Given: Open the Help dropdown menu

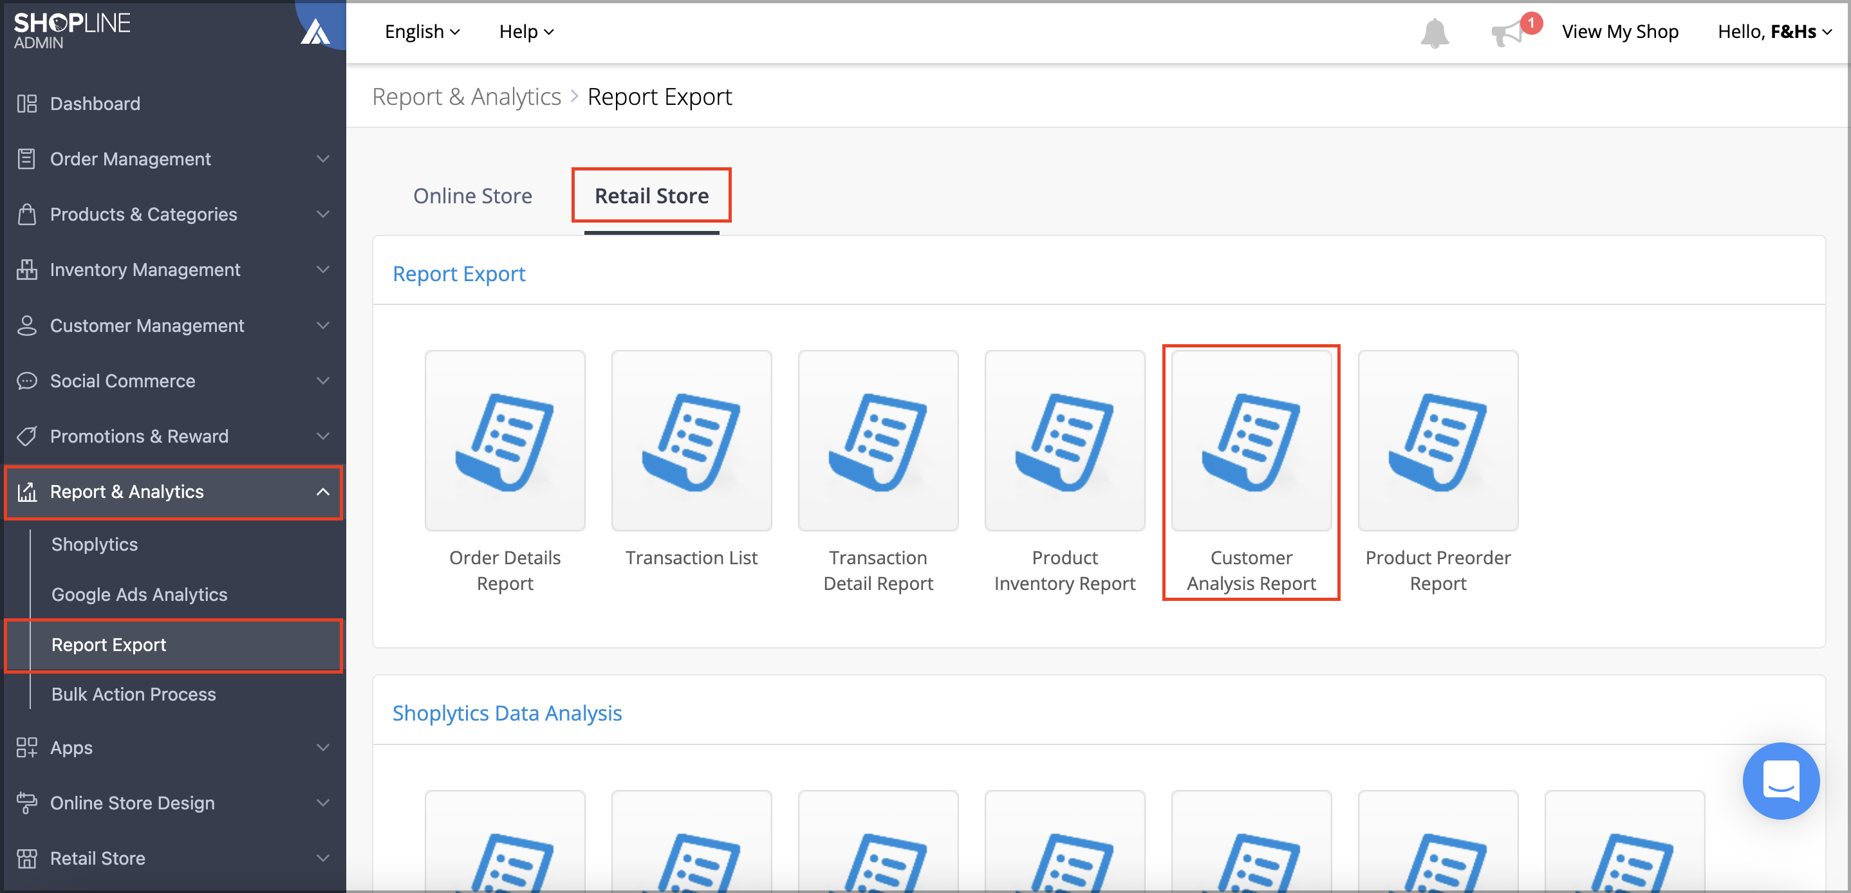Looking at the screenshot, I should [x=526, y=32].
